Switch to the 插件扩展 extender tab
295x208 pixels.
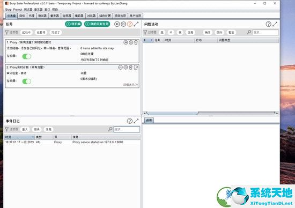tap(105, 16)
